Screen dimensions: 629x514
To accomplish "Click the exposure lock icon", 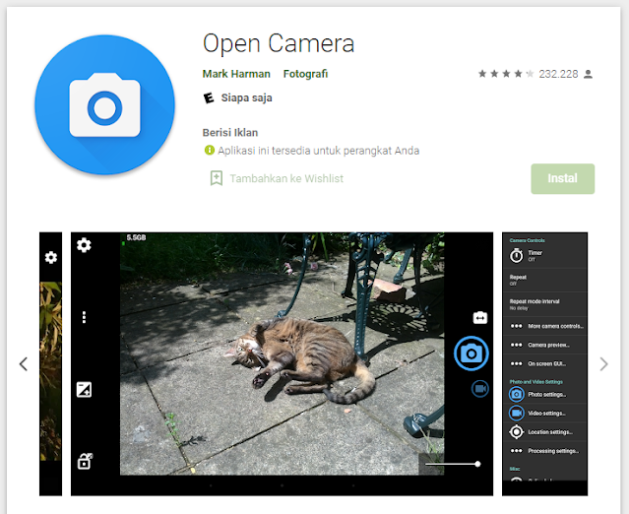I will (85, 461).
